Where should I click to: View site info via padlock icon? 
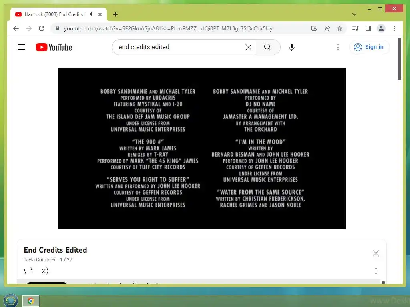pos(58,28)
